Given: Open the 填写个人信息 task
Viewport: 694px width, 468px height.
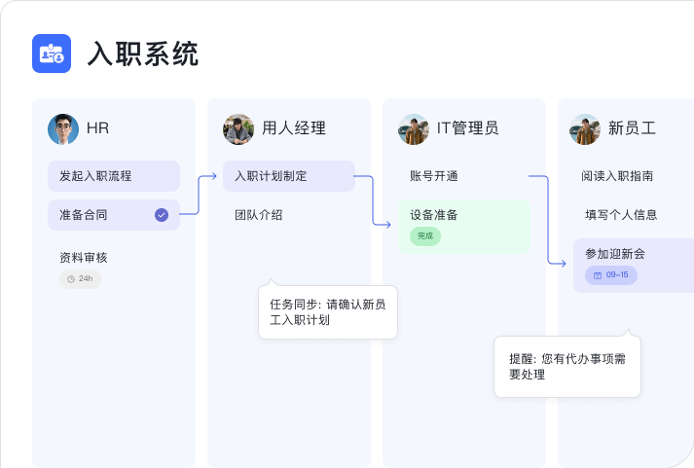Looking at the screenshot, I should (x=621, y=215).
